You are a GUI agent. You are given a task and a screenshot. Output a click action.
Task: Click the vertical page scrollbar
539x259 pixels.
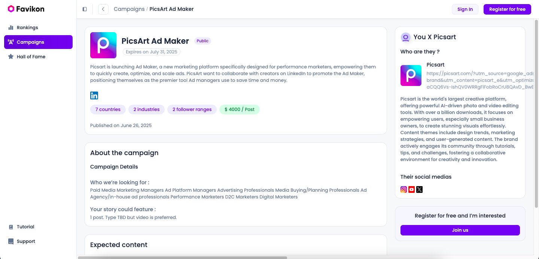coord(536,114)
